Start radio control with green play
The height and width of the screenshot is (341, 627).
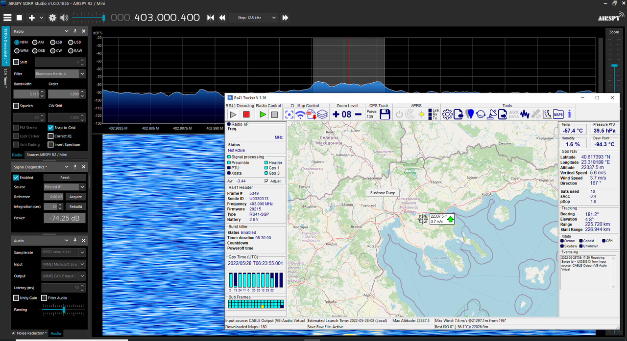pyautogui.click(x=263, y=114)
